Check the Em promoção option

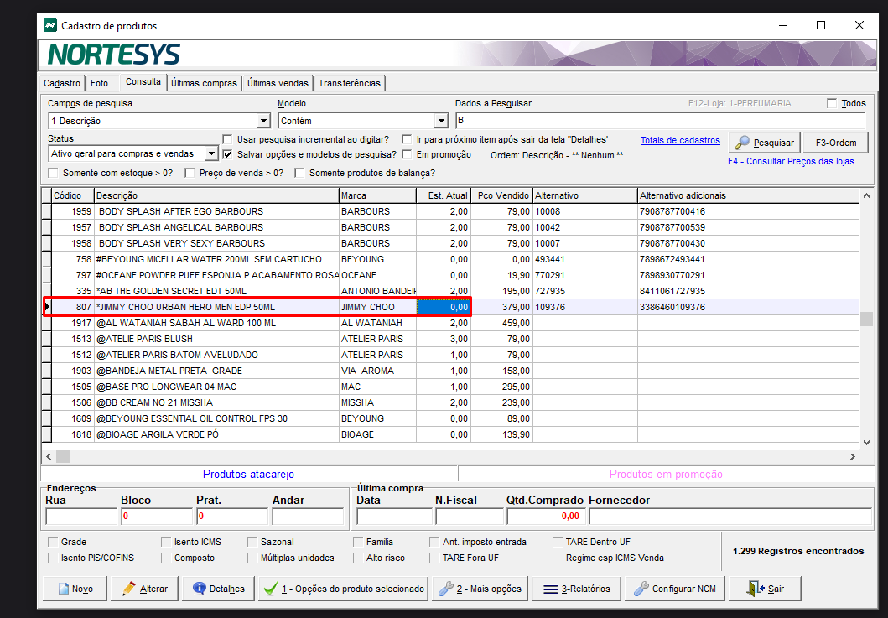click(407, 154)
